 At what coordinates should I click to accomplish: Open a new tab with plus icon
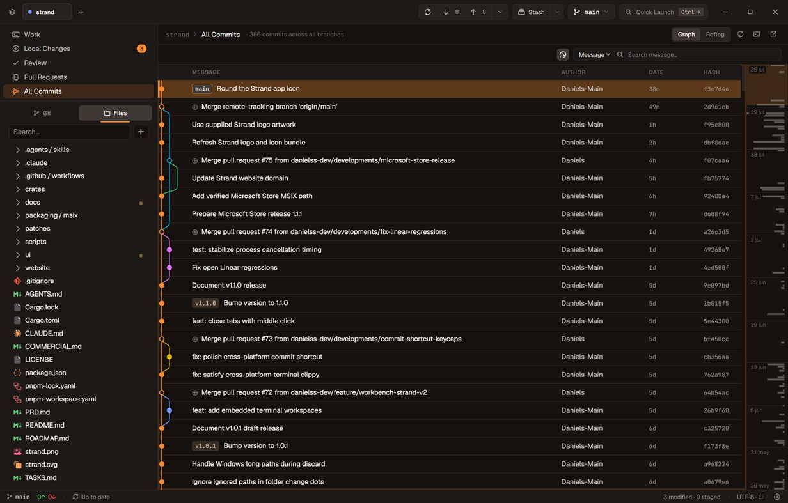pos(81,12)
